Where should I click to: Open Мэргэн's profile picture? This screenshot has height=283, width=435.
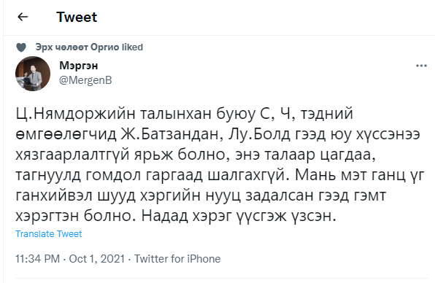coord(33,74)
